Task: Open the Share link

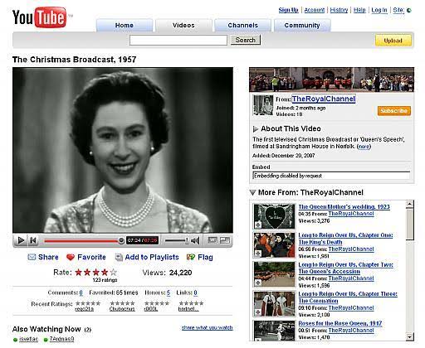Action: pos(48,257)
